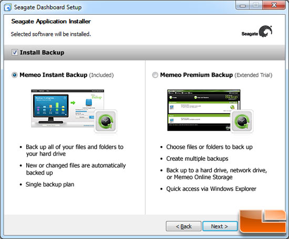The image size is (289, 239).
Task: Click the Next button
Action: pos(220,226)
